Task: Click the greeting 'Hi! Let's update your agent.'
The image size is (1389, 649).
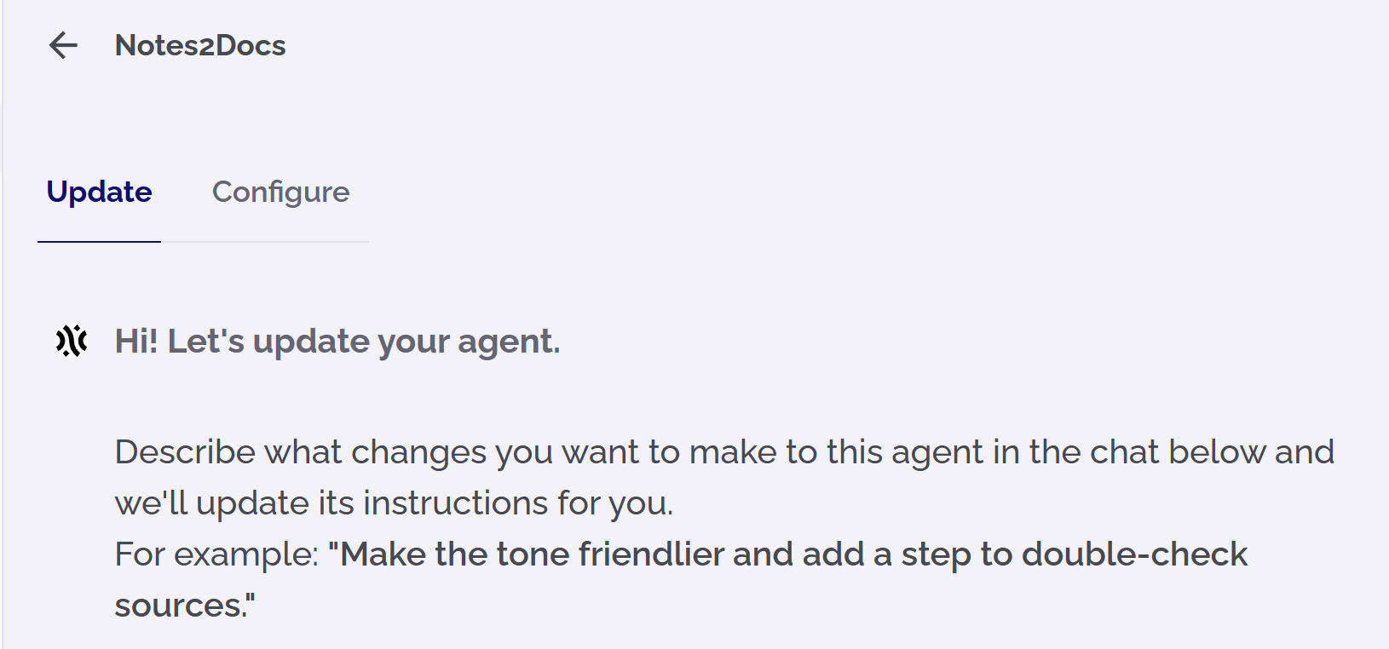Action: click(x=337, y=341)
